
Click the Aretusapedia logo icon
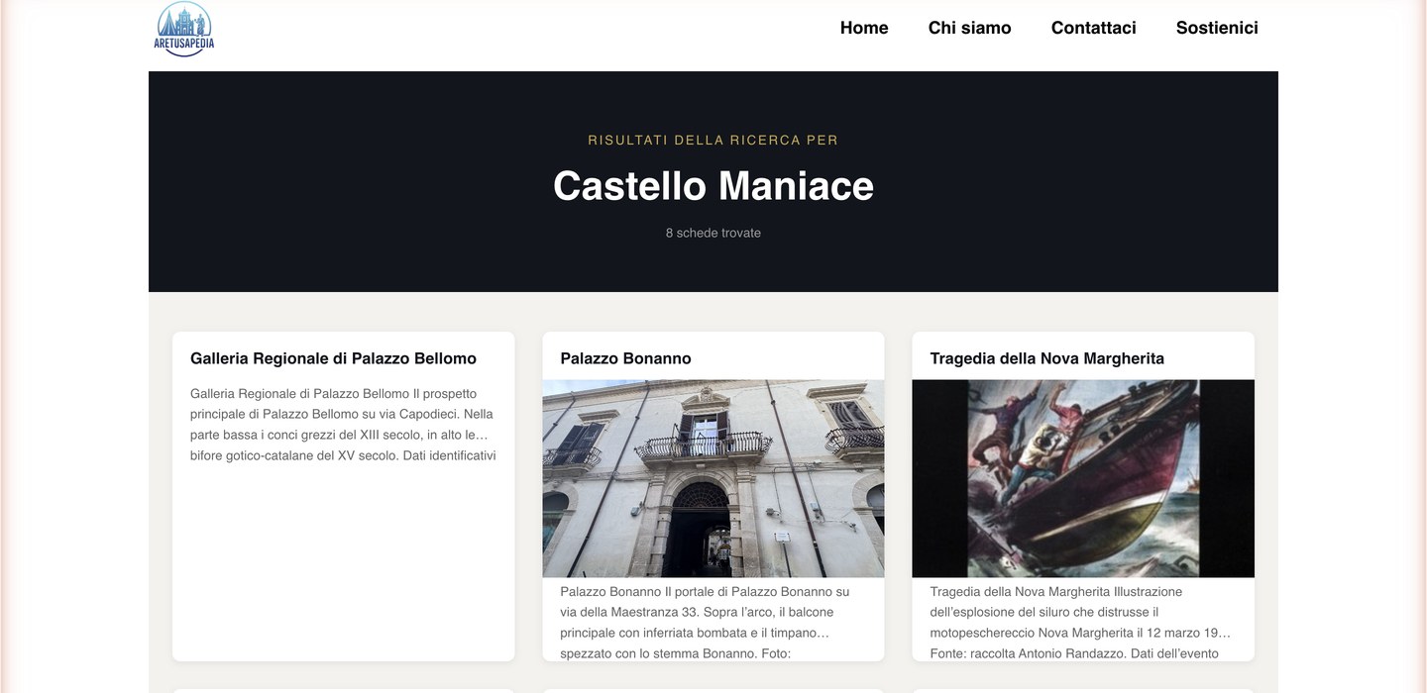pos(183,27)
